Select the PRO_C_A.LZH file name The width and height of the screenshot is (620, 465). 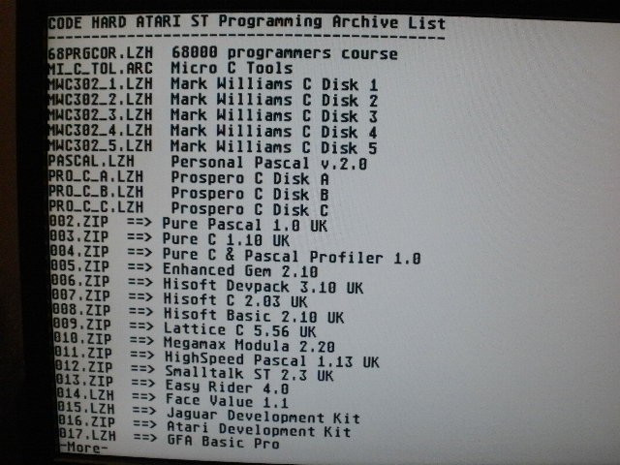pos(96,176)
